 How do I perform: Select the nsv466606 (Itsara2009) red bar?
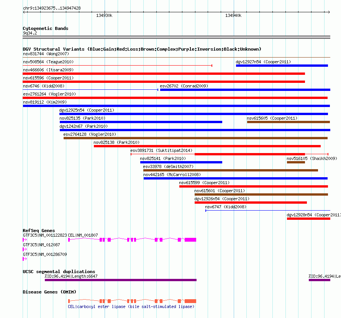(x=164, y=74)
